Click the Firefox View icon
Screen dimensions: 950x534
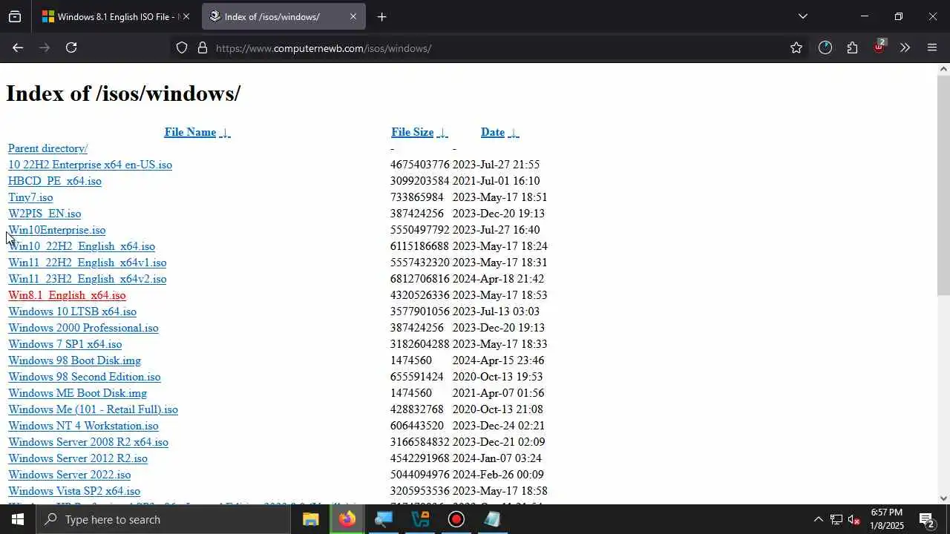(15, 16)
